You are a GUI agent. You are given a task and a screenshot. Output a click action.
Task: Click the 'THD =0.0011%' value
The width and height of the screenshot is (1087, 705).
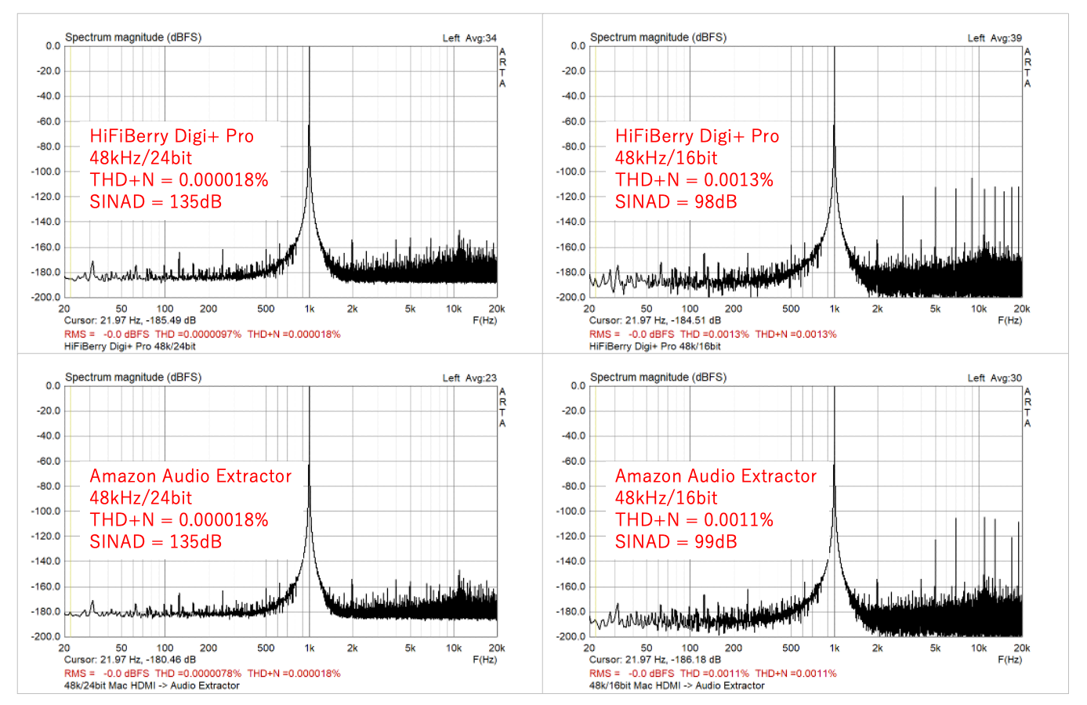[715, 673]
